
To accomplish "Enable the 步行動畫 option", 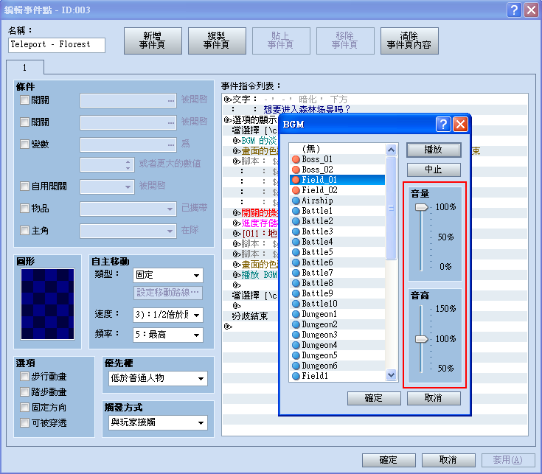I will tap(24, 376).
